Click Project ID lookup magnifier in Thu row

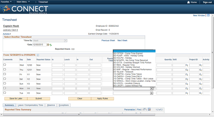(200, 70)
